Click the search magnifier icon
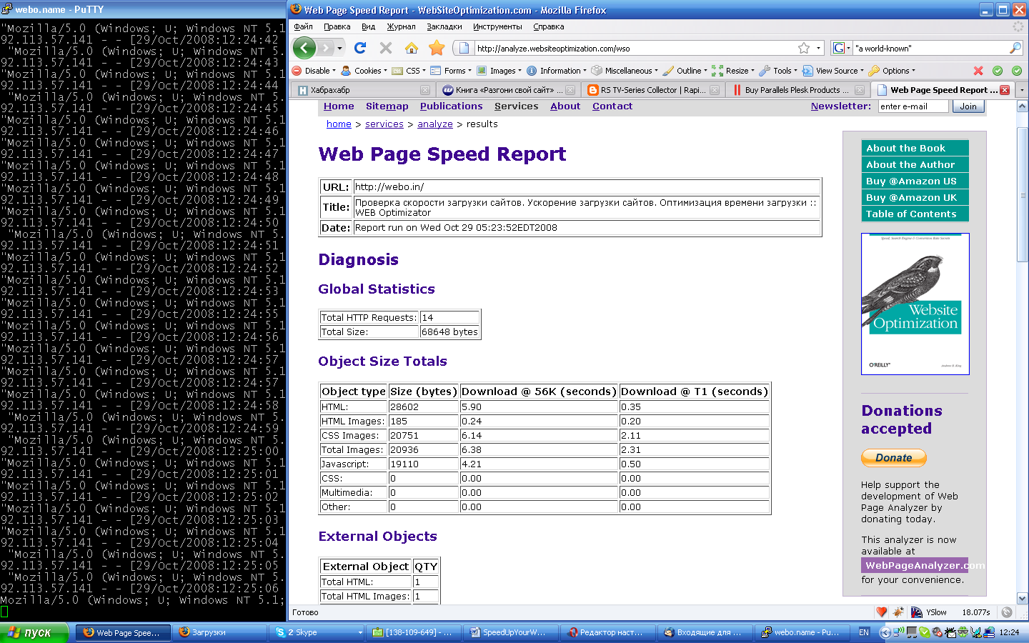 click(x=1015, y=48)
